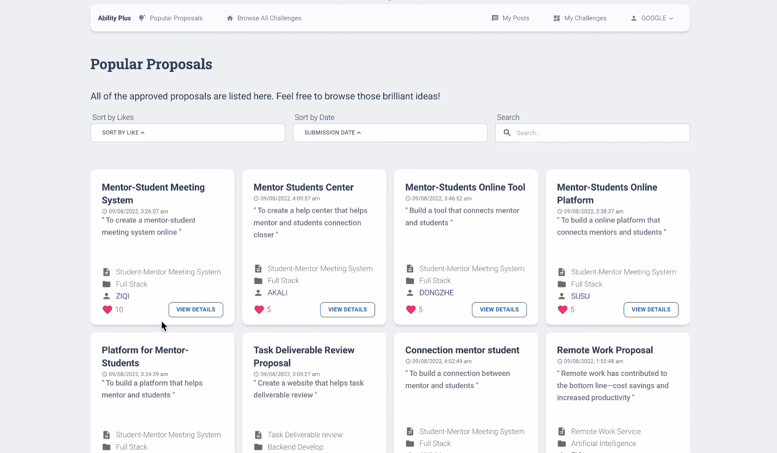This screenshot has width=777, height=453.
Task: Click the home icon next to Browse All Challenges
Action: (230, 18)
